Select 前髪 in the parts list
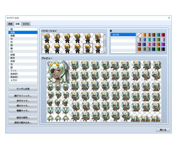This screenshot has width=177, height=149. (x=23, y=32)
